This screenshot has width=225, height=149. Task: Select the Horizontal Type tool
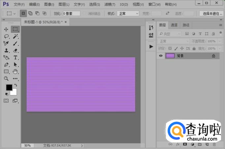(x=15, y=57)
